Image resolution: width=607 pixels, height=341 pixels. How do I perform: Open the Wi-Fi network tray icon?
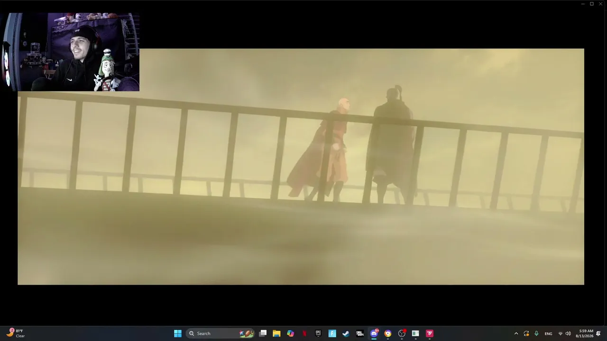tap(561, 333)
